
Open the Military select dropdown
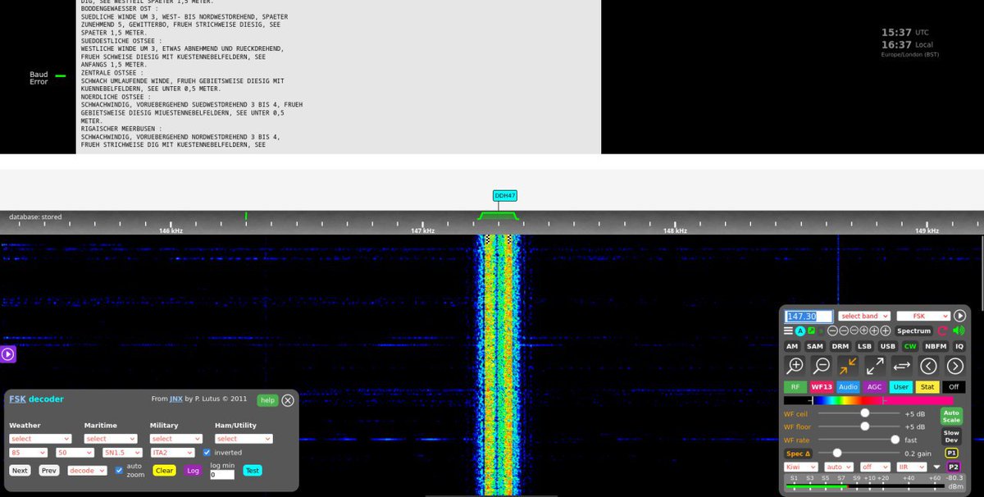coord(176,439)
